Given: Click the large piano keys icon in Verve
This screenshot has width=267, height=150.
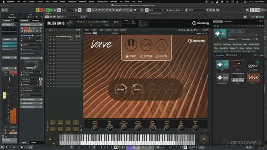Looking at the screenshot, I should (131, 45).
